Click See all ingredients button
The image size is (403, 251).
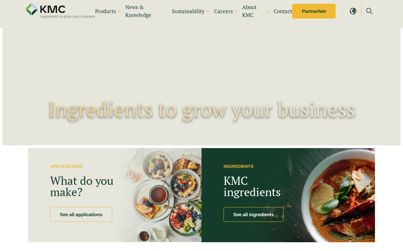click(253, 214)
